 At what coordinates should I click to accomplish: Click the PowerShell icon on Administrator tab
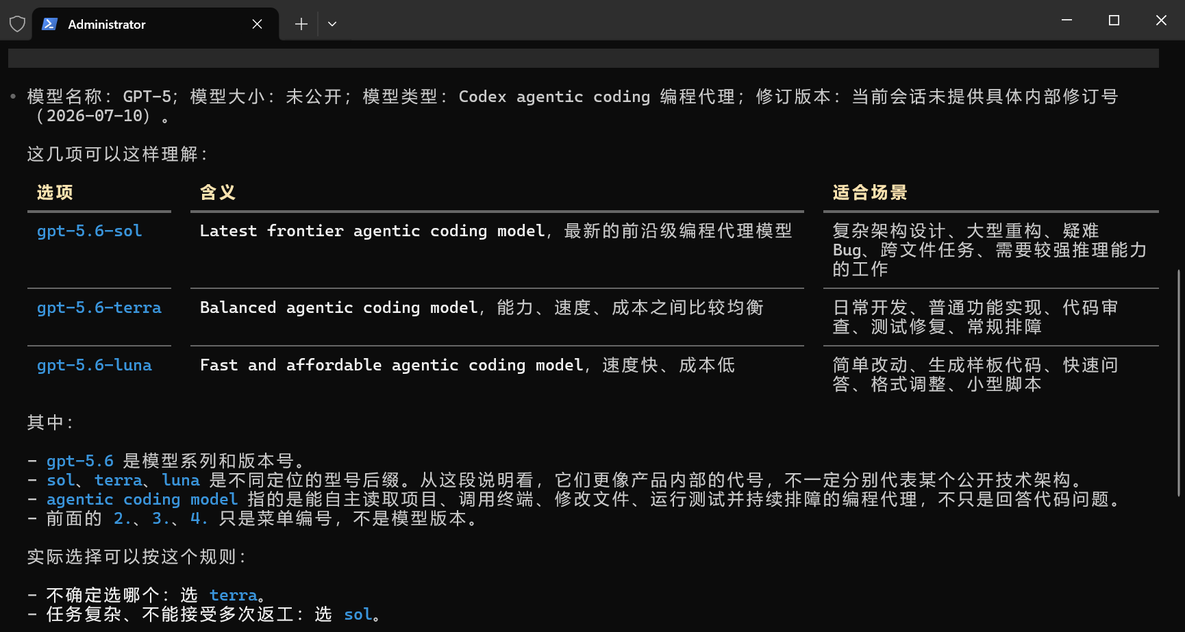pos(49,24)
